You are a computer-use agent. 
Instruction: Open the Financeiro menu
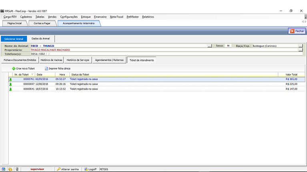(100, 17)
